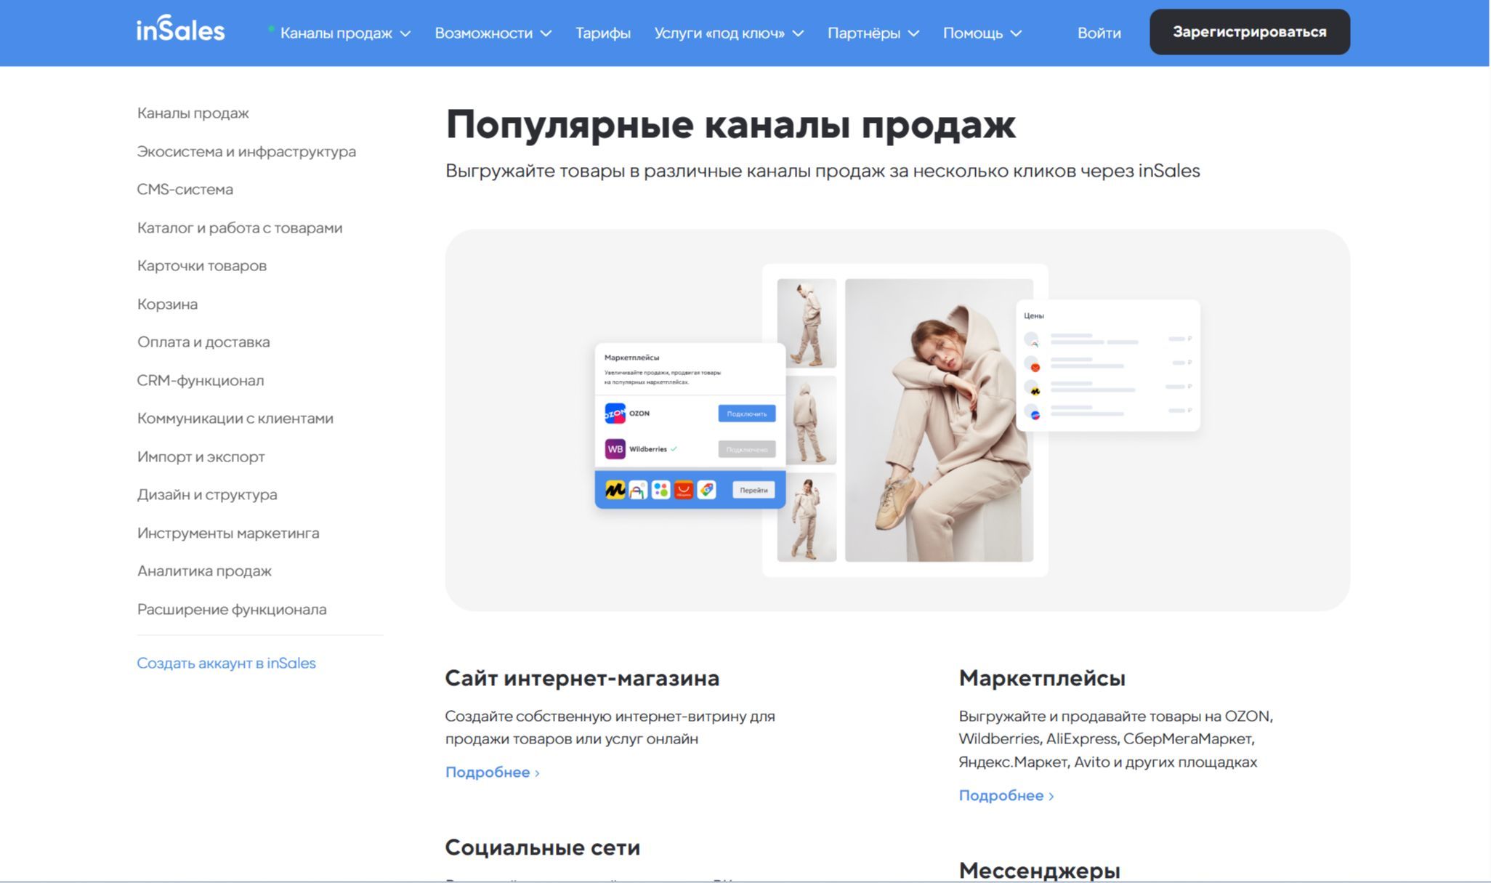
Task: Open the Тарифы menu item
Action: (x=602, y=33)
